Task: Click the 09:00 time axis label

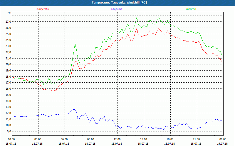Action: (90, 139)
